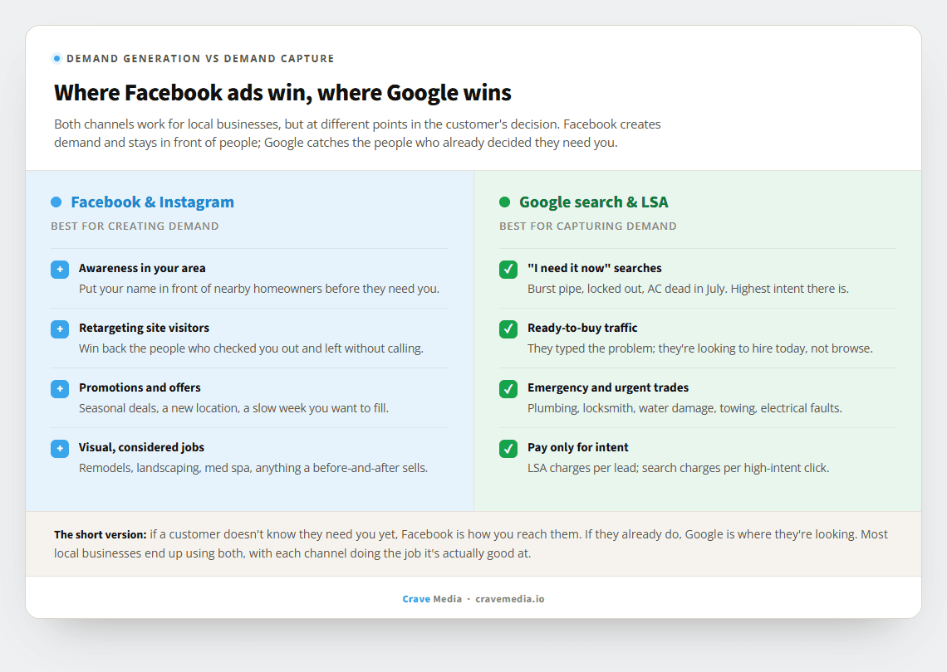Screen dimensions: 947x672
Task: Click the Promotions and offers heading
Action: pos(140,388)
